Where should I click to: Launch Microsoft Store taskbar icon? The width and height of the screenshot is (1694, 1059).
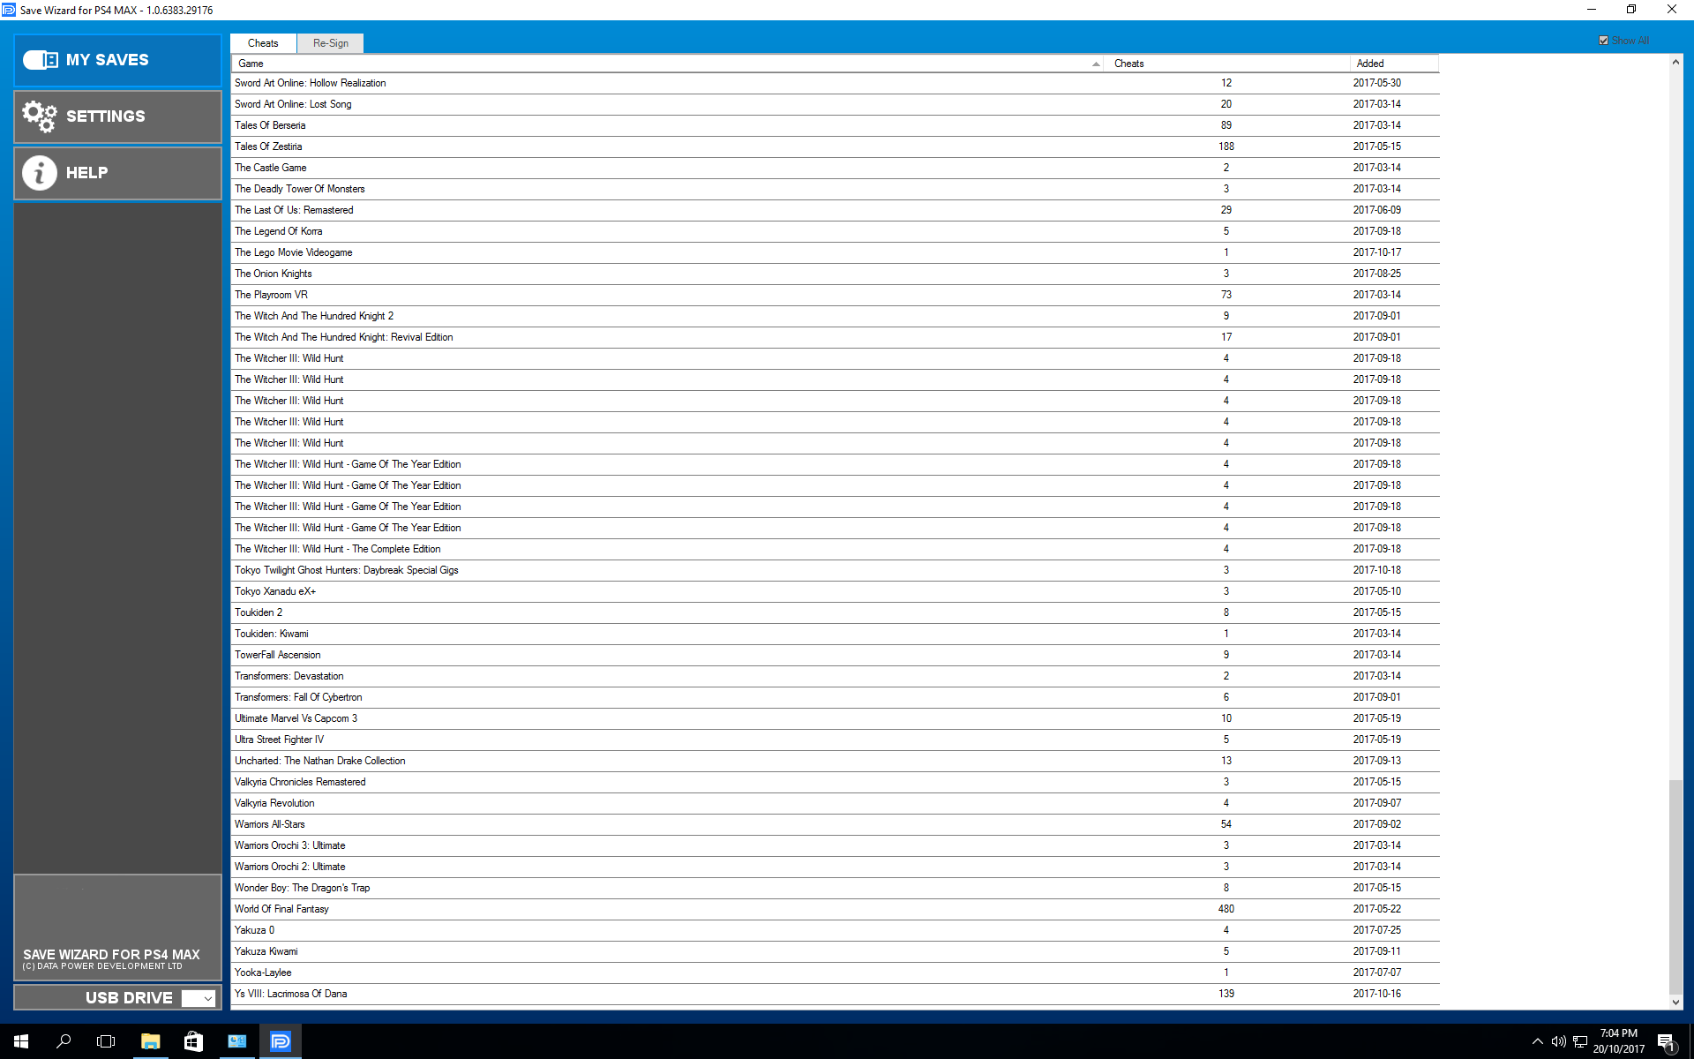click(x=193, y=1041)
